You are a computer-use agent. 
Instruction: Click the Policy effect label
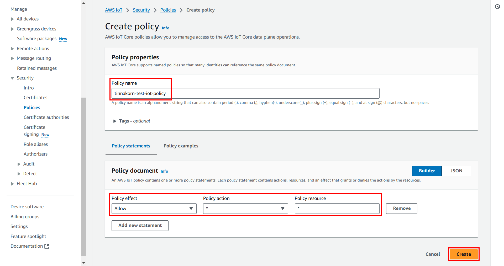[x=124, y=198]
